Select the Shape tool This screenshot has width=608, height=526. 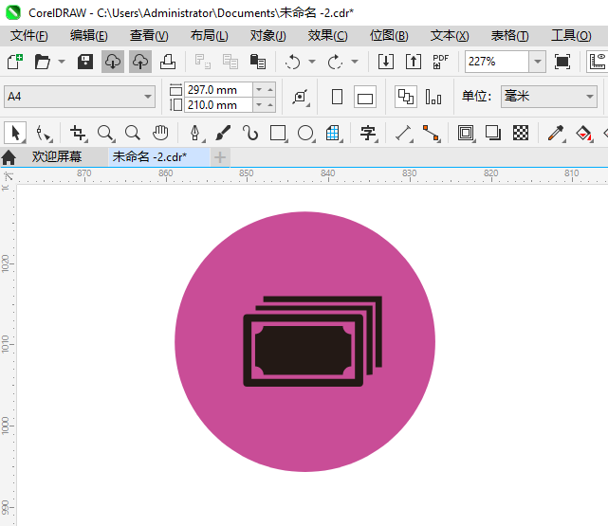point(44,134)
